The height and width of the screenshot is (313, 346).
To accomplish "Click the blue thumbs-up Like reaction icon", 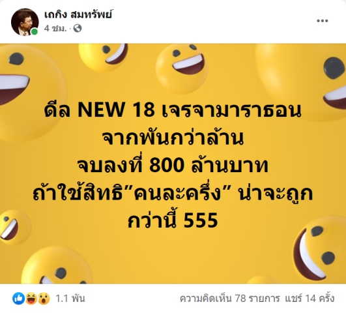I will (x=18, y=299).
